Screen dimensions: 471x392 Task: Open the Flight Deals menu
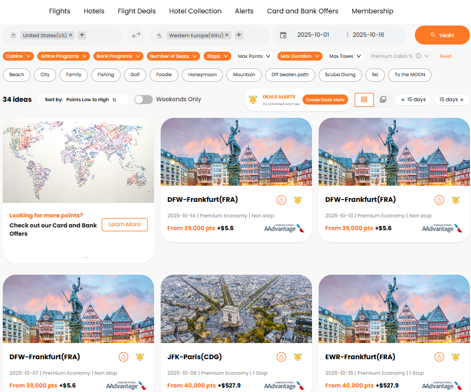point(137,11)
